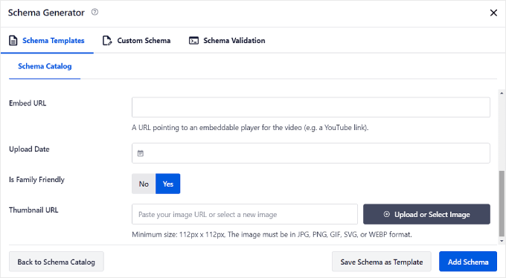Close the Schema Generator dialog
Viewport: 506px width, 278px height.
(493, 13)
